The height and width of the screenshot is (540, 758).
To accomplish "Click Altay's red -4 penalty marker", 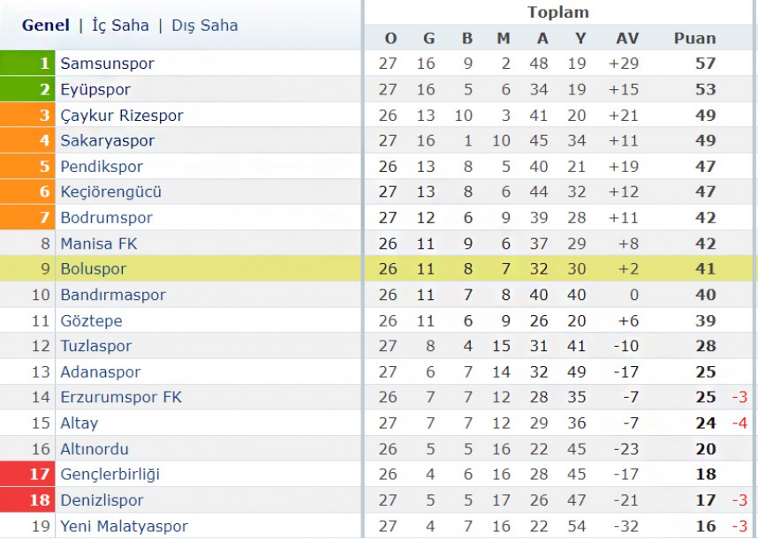I will click(x=739, y=424).
